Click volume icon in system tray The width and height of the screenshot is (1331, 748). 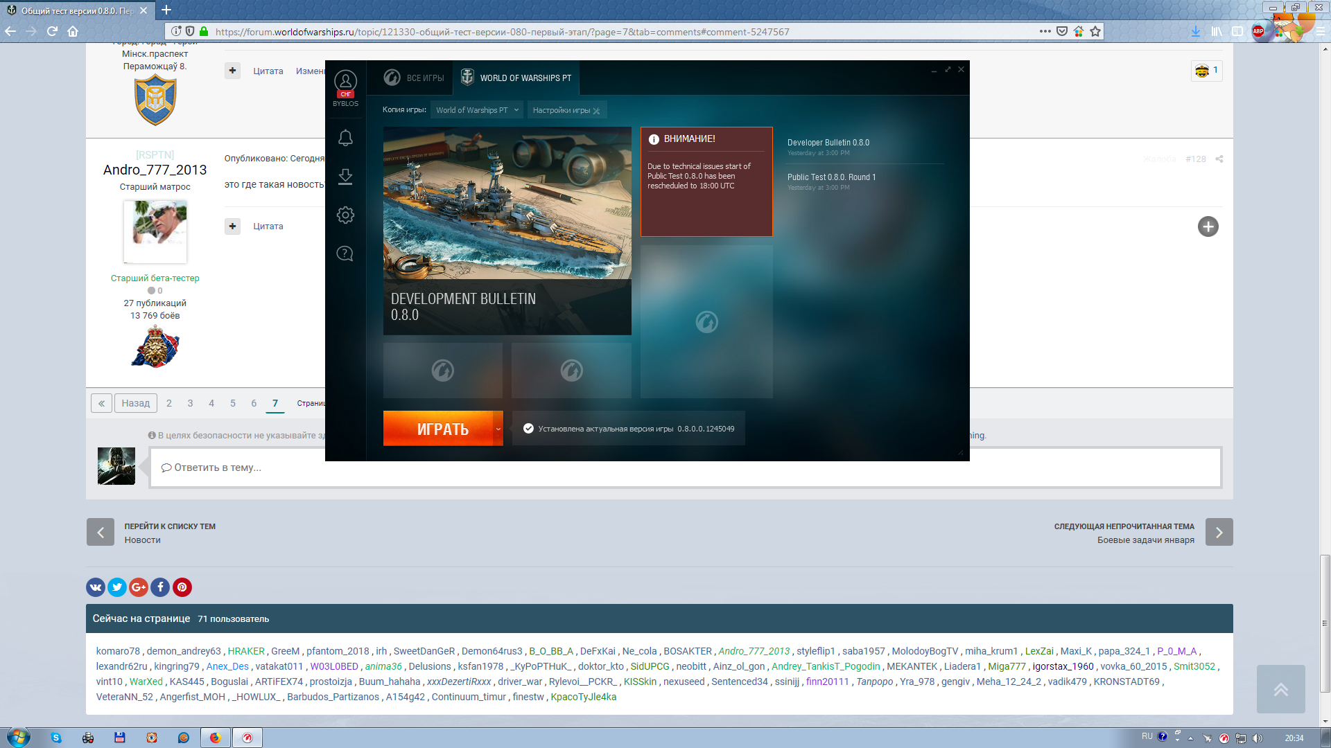pos(1258,738)
